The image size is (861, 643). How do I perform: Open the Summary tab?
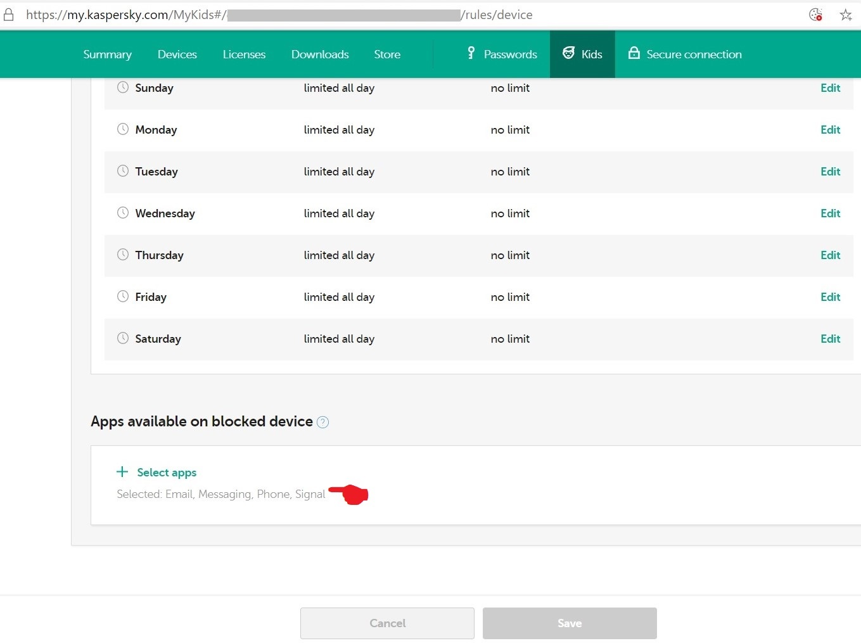click(108, 54)
